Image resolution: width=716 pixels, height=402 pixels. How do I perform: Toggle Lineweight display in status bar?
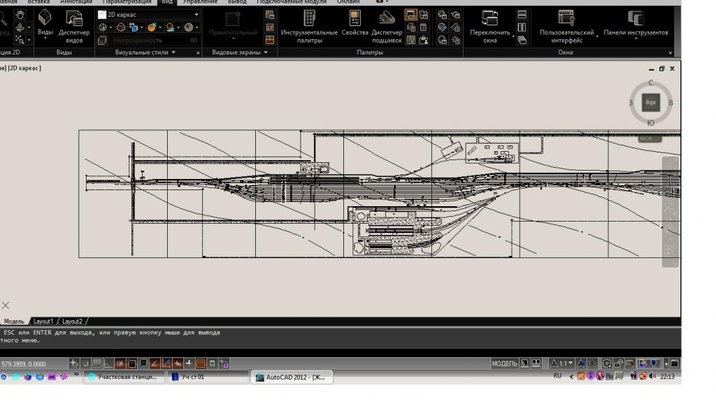[x=189, y=364]
